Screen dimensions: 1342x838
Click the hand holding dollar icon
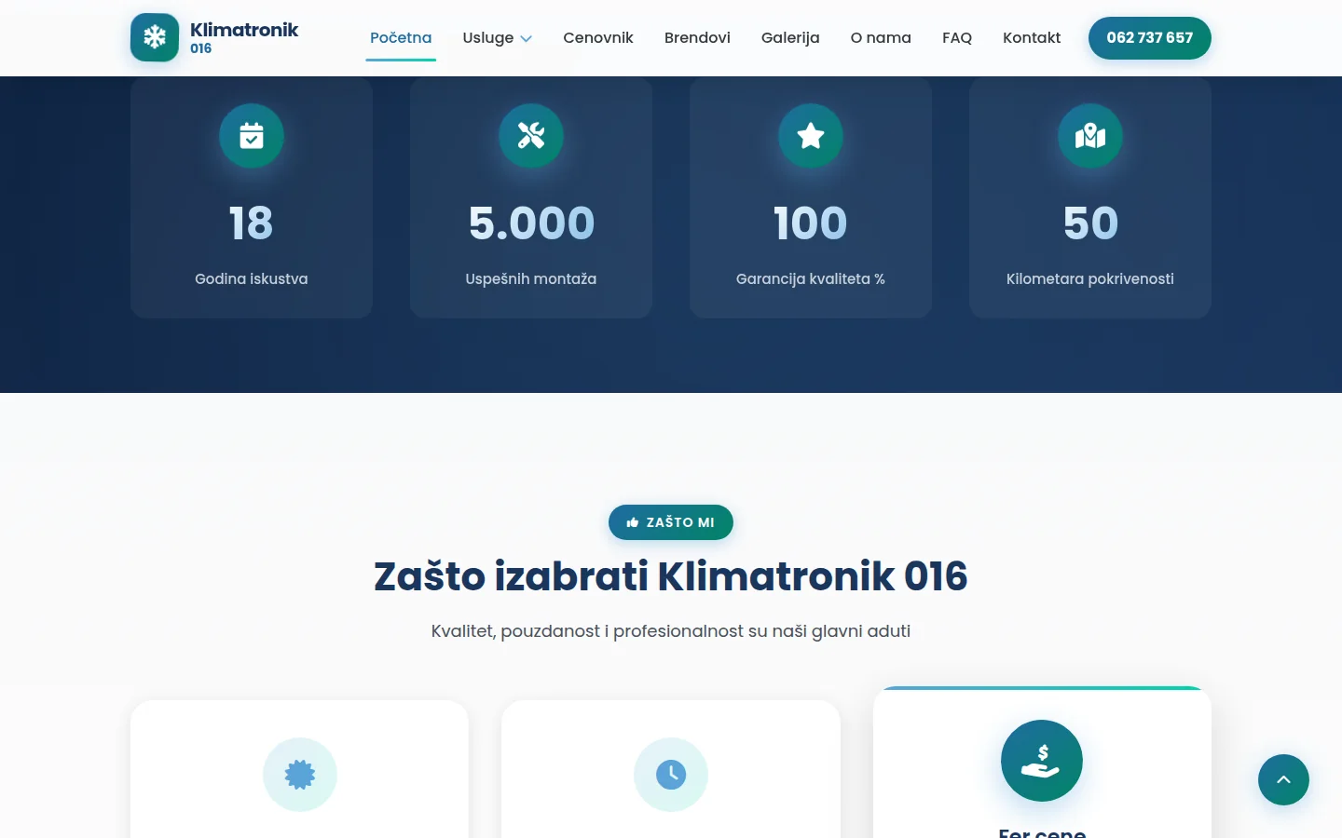pyautogui.click(x=1042, y=761)
